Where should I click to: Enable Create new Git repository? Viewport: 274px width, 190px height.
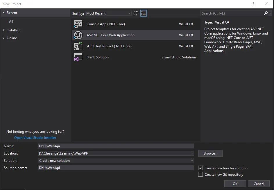tap(200, 174)
